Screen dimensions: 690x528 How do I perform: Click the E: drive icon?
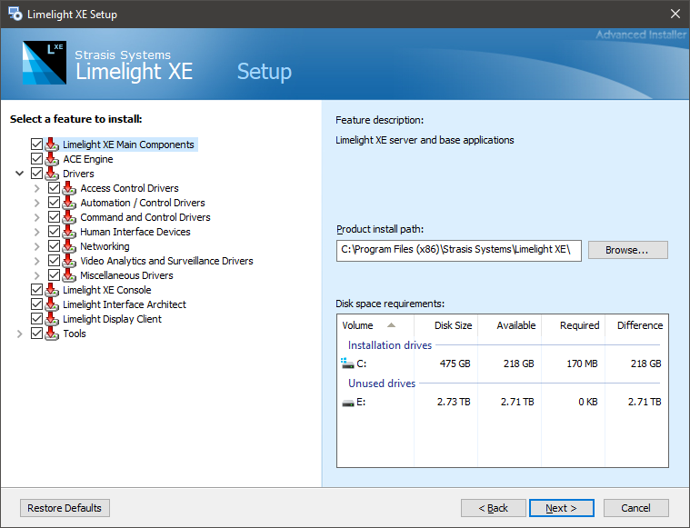pyautogui.click(x=348, y=403)
